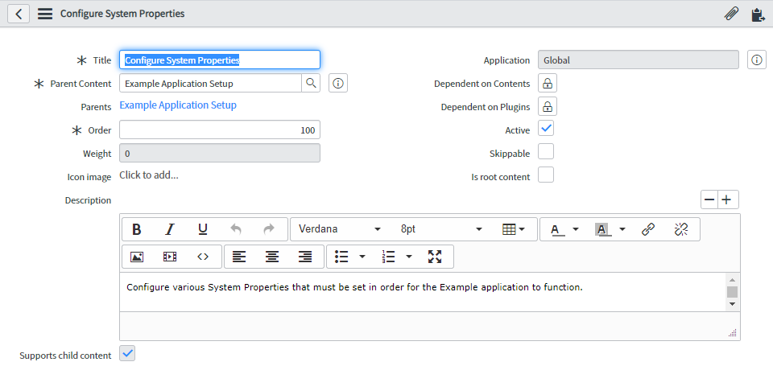Toggle fullscreen mode in the description editor

[x=435, y=257]
